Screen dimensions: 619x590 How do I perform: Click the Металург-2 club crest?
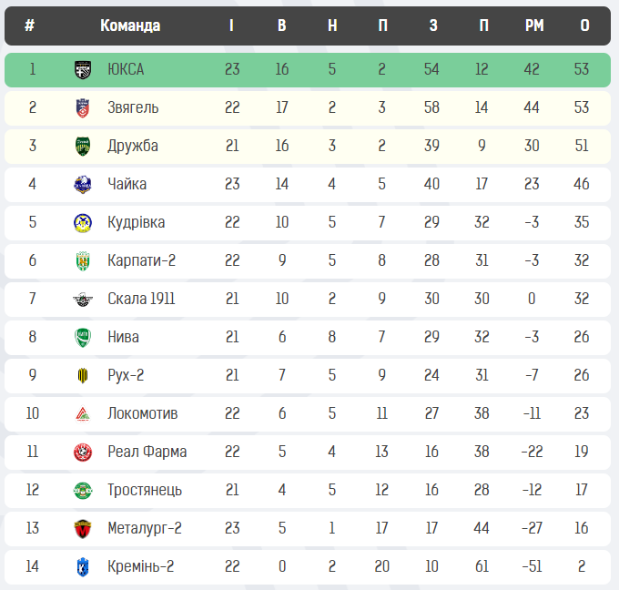[83, 528]
